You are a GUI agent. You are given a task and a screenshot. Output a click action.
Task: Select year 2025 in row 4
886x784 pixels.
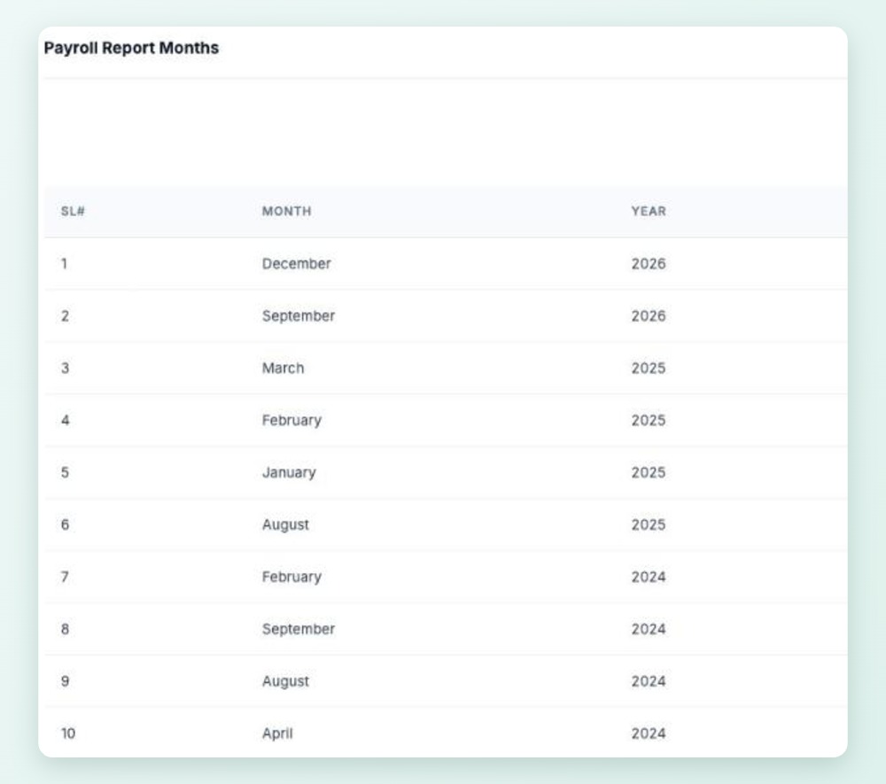click(x=649, y=420)
